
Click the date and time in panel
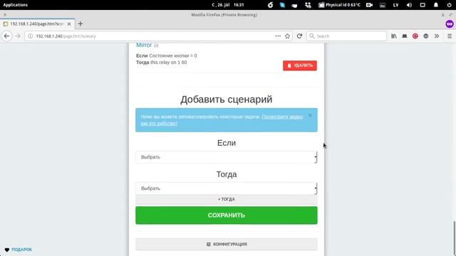pos(228,5)
